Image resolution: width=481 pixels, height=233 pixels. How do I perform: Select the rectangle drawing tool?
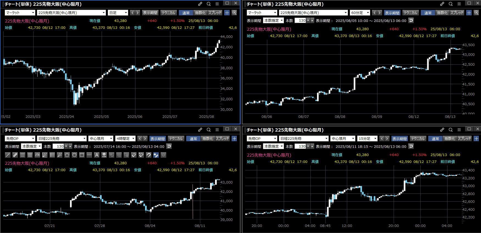point(82,155)
